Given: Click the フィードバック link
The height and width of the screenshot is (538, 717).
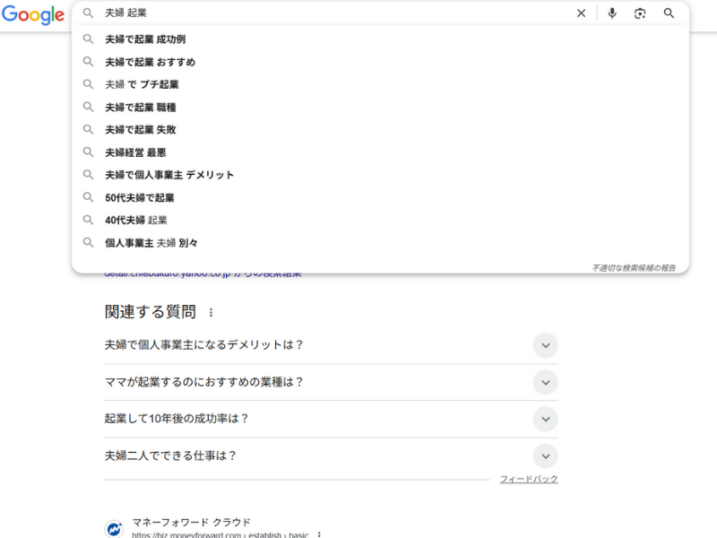Looking at the screenshot, I should pyautogui.click(x=529, y=480).
